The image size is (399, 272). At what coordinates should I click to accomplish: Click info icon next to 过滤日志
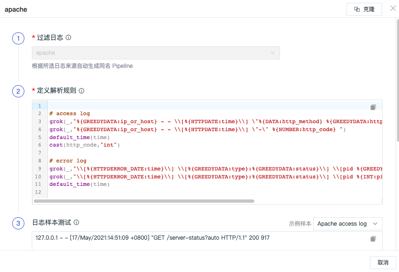pyautogui.click(x=68, y=37)
